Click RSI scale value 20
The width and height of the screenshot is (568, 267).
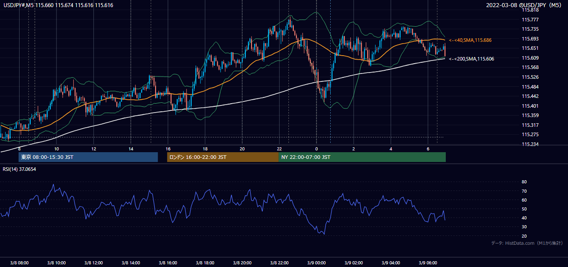point(524,236)
